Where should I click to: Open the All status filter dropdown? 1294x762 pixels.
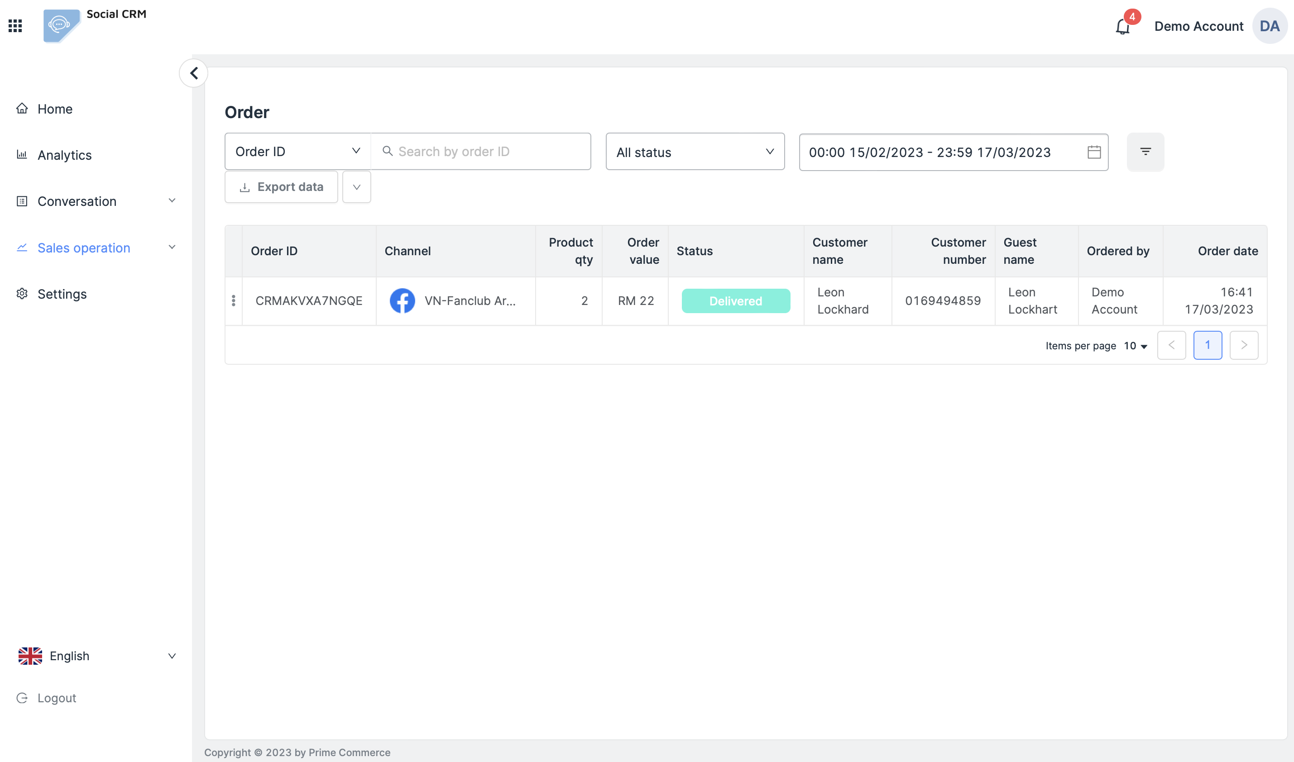click(x=695, y=152)
